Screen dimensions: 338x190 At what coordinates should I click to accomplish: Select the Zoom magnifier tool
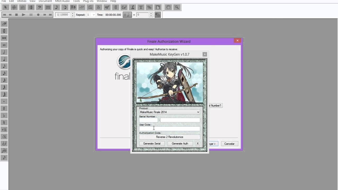click(177, 7)
